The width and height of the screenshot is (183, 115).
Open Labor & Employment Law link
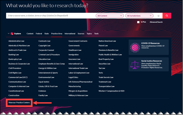(x=79, y=73)
